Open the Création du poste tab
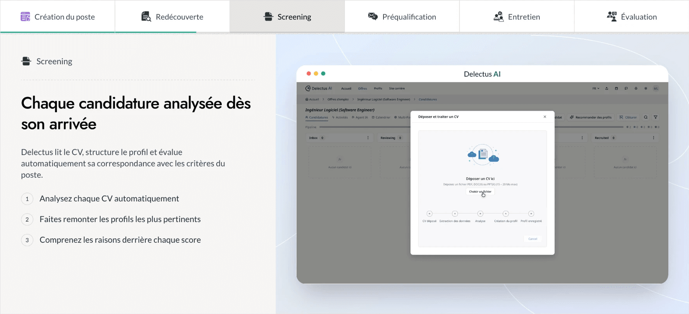 (57, 17)
